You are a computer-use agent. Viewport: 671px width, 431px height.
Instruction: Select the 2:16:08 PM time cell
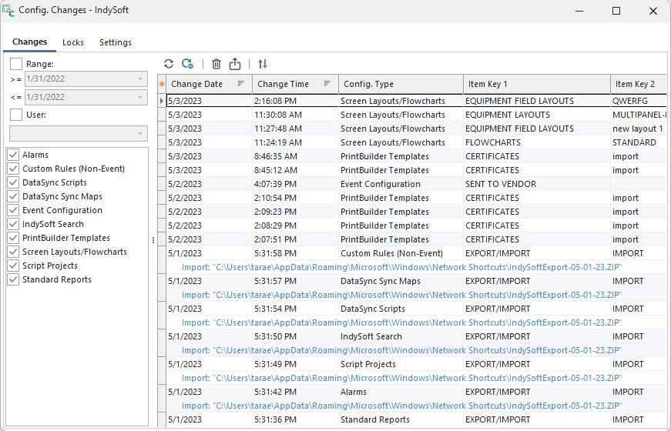[x=295, y=101]
